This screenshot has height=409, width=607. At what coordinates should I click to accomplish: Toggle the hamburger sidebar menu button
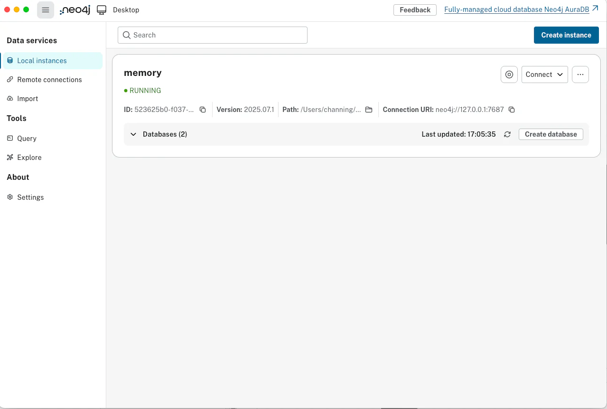click(46, 10)
